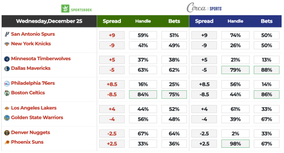The height and width of the screenshot is (153, 284).
Task: Click the Wednesday, December 25 date header
Action: pos(49,21)
